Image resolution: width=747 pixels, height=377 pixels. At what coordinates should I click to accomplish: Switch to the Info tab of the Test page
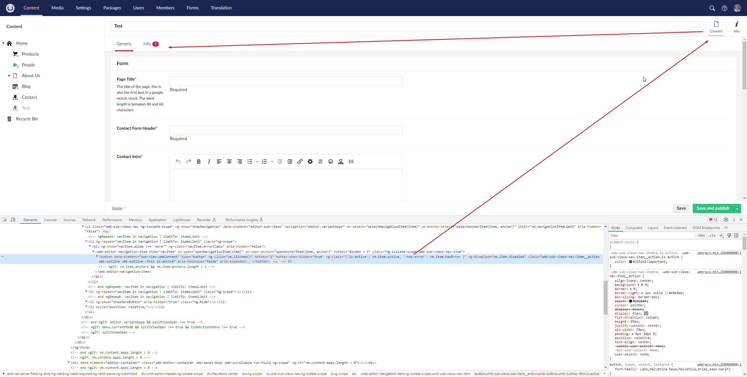[x=147, y=44]
